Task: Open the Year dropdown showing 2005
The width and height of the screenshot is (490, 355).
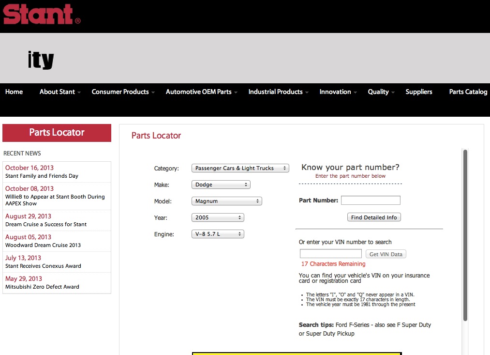Action: click(218, 217)
